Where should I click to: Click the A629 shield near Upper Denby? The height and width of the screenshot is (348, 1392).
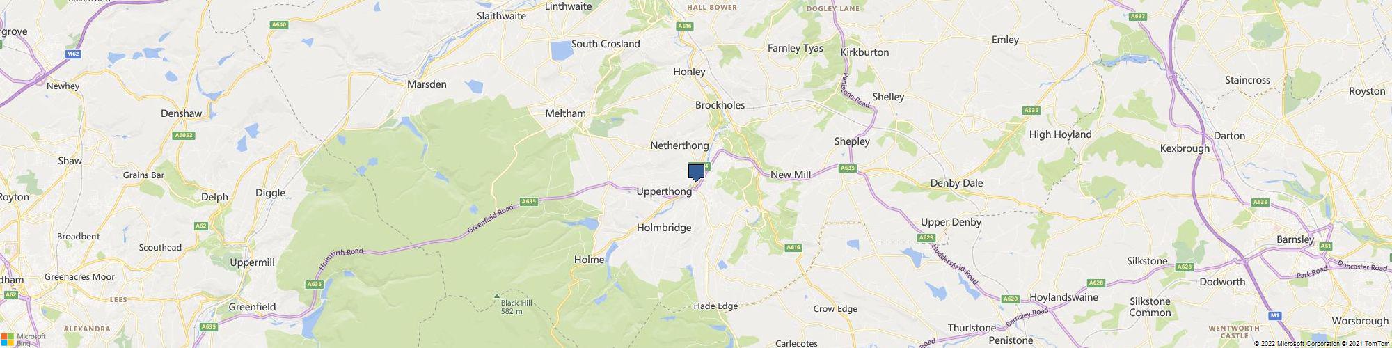(x=926, y=238)
